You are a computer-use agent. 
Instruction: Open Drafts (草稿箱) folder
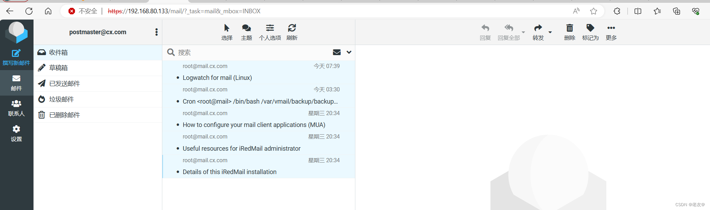98,68
